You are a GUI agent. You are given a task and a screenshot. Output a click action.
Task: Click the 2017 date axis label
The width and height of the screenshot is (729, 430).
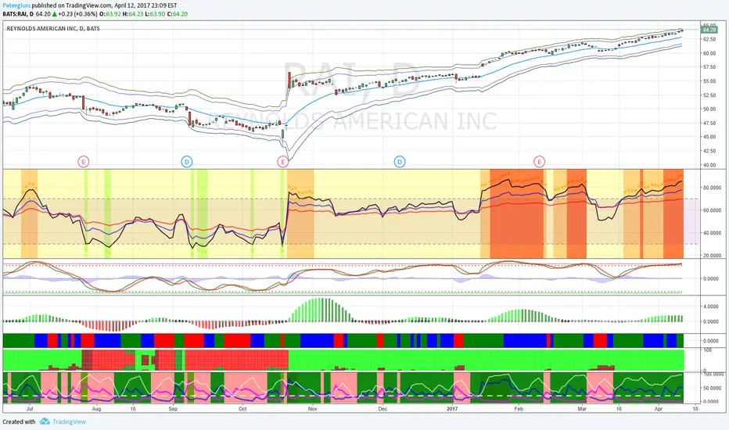452,409
